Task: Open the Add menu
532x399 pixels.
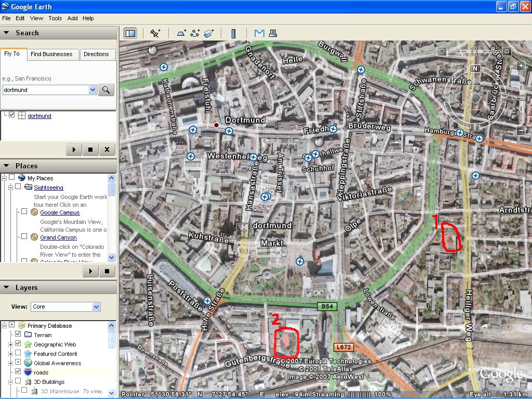Action: tap(72, 18)
